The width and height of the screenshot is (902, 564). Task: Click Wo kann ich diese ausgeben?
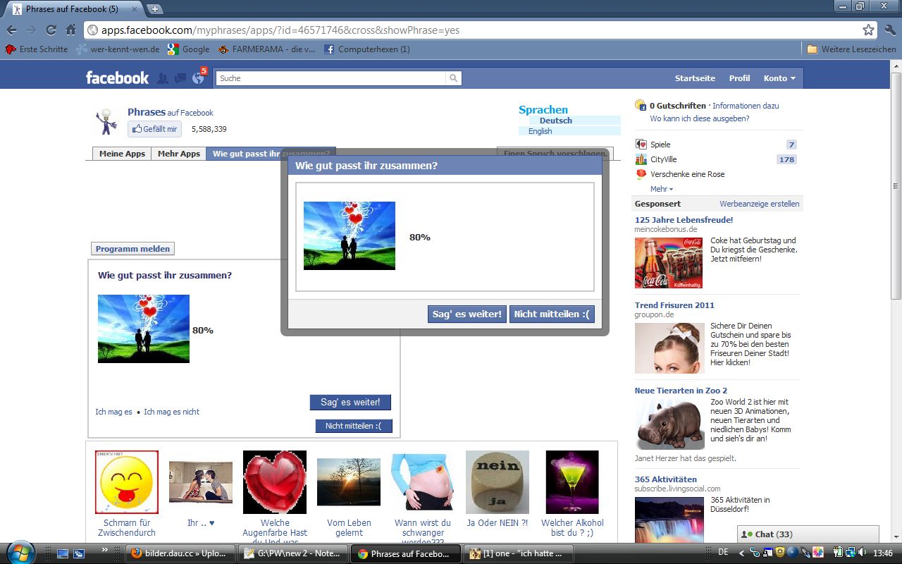point(700,118)
